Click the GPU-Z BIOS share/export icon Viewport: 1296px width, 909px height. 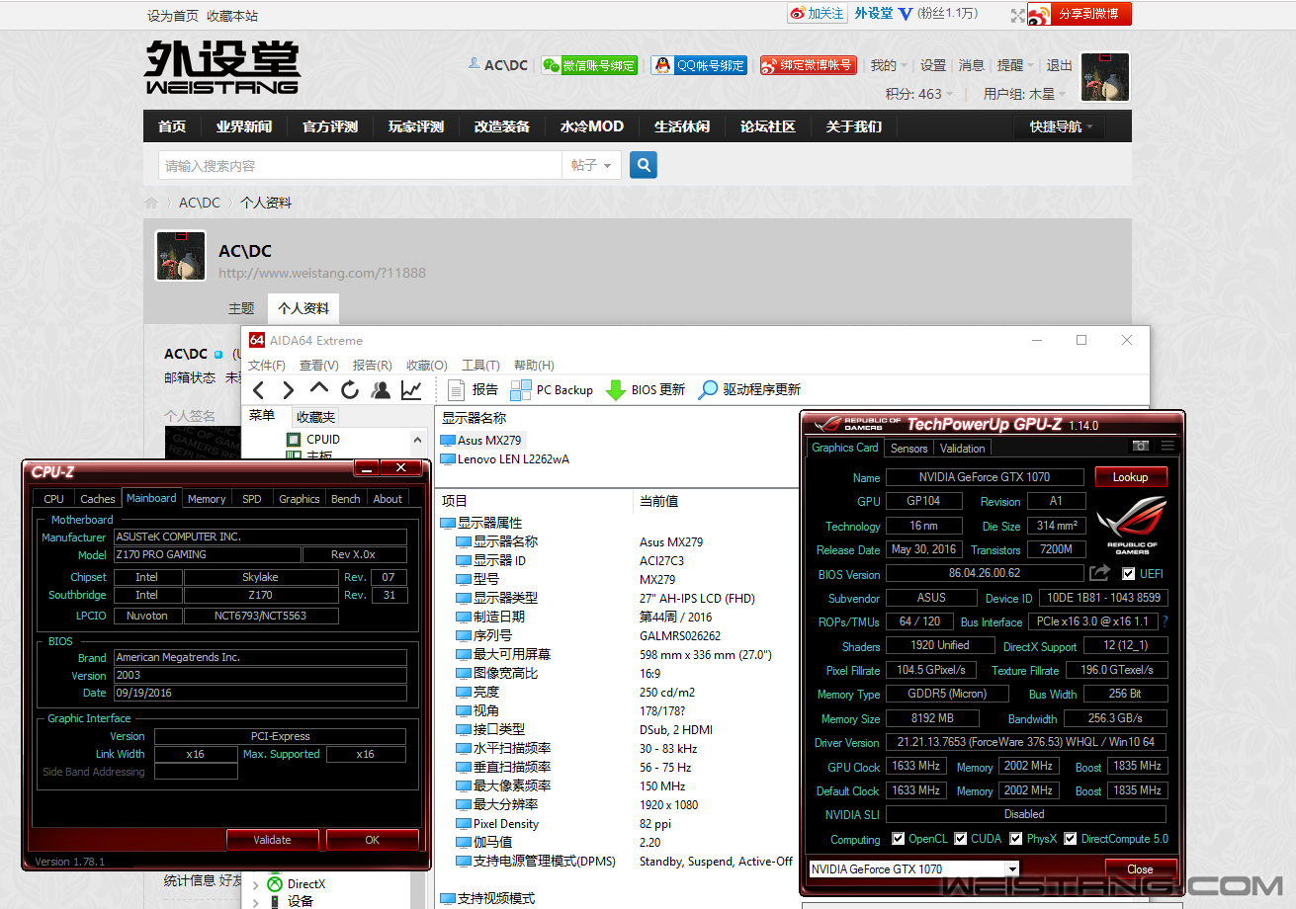coord(1100,573)
